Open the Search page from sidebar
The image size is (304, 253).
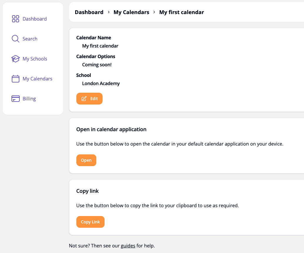pos(30,38)
